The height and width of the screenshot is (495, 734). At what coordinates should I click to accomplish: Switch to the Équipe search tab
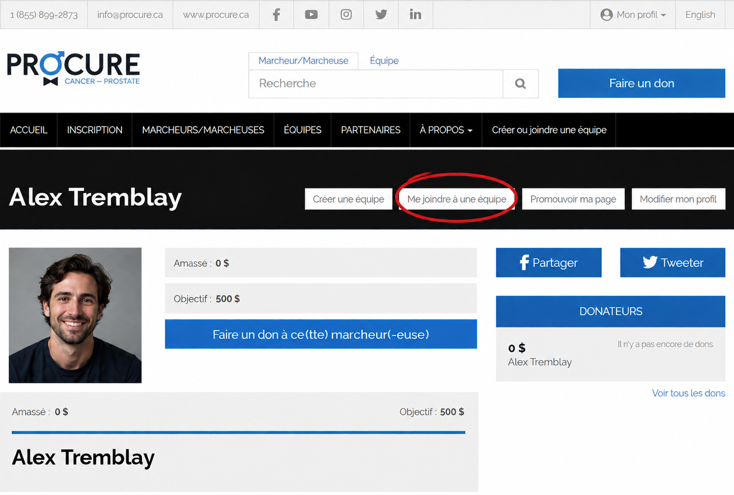(384, 61)
